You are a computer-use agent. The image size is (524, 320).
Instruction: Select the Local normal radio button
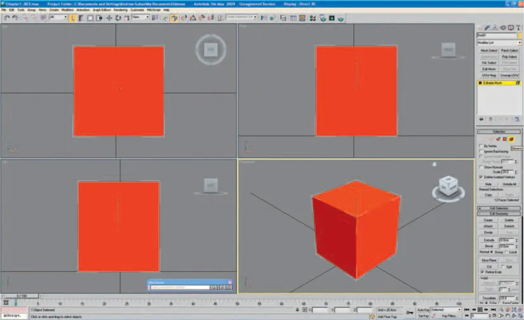pos(506,252)
